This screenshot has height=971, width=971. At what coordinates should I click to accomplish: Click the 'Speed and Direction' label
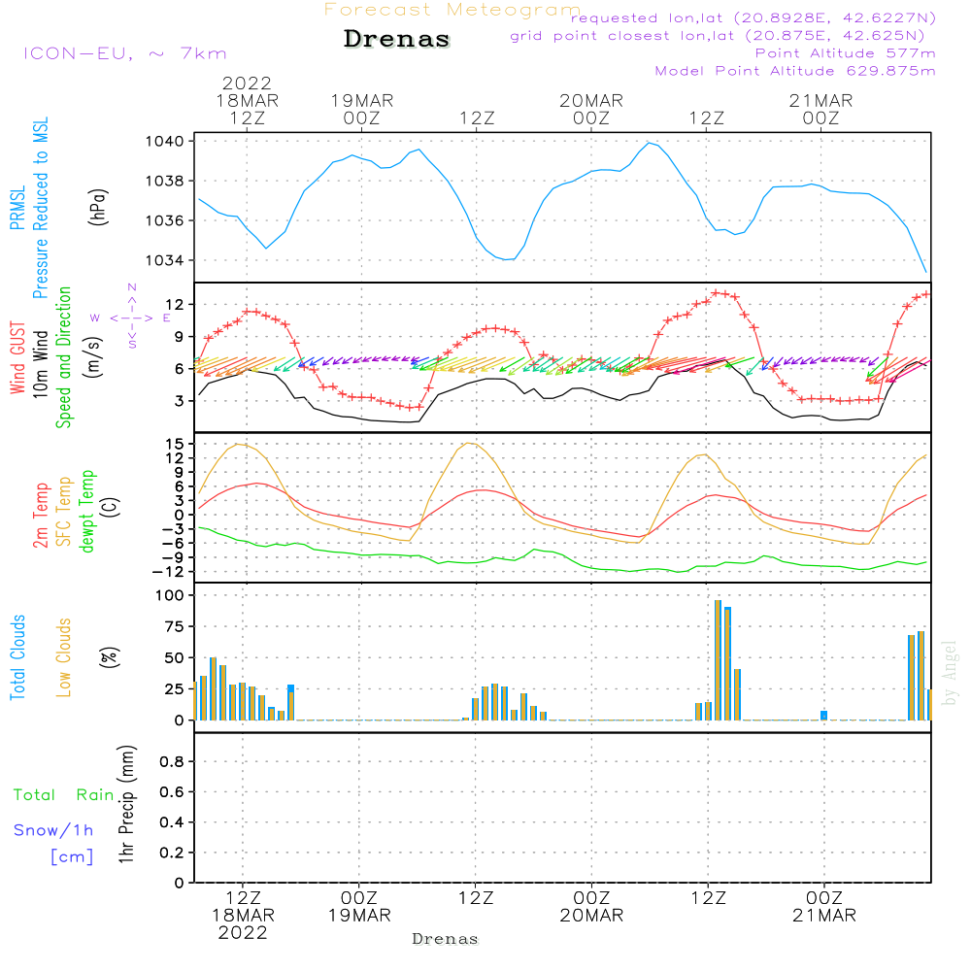pos(64,357)
